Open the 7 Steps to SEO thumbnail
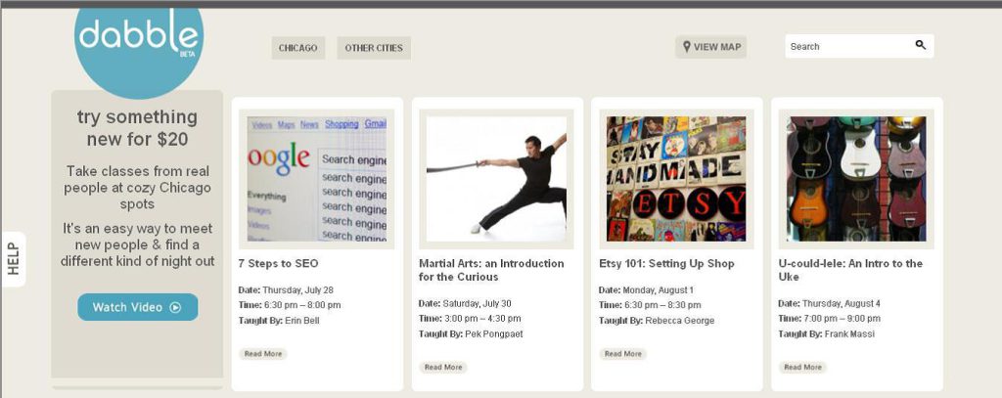Viewport: 1002px width, 398px height. tap(316, 179)
